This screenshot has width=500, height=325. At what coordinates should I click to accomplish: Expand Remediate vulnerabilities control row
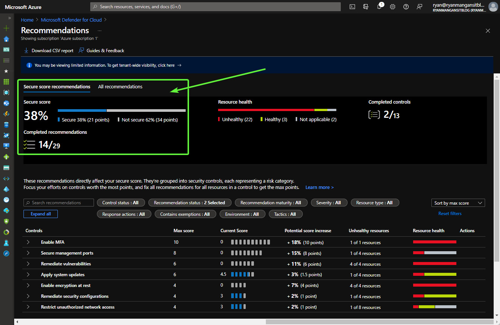tap(28, 264)
